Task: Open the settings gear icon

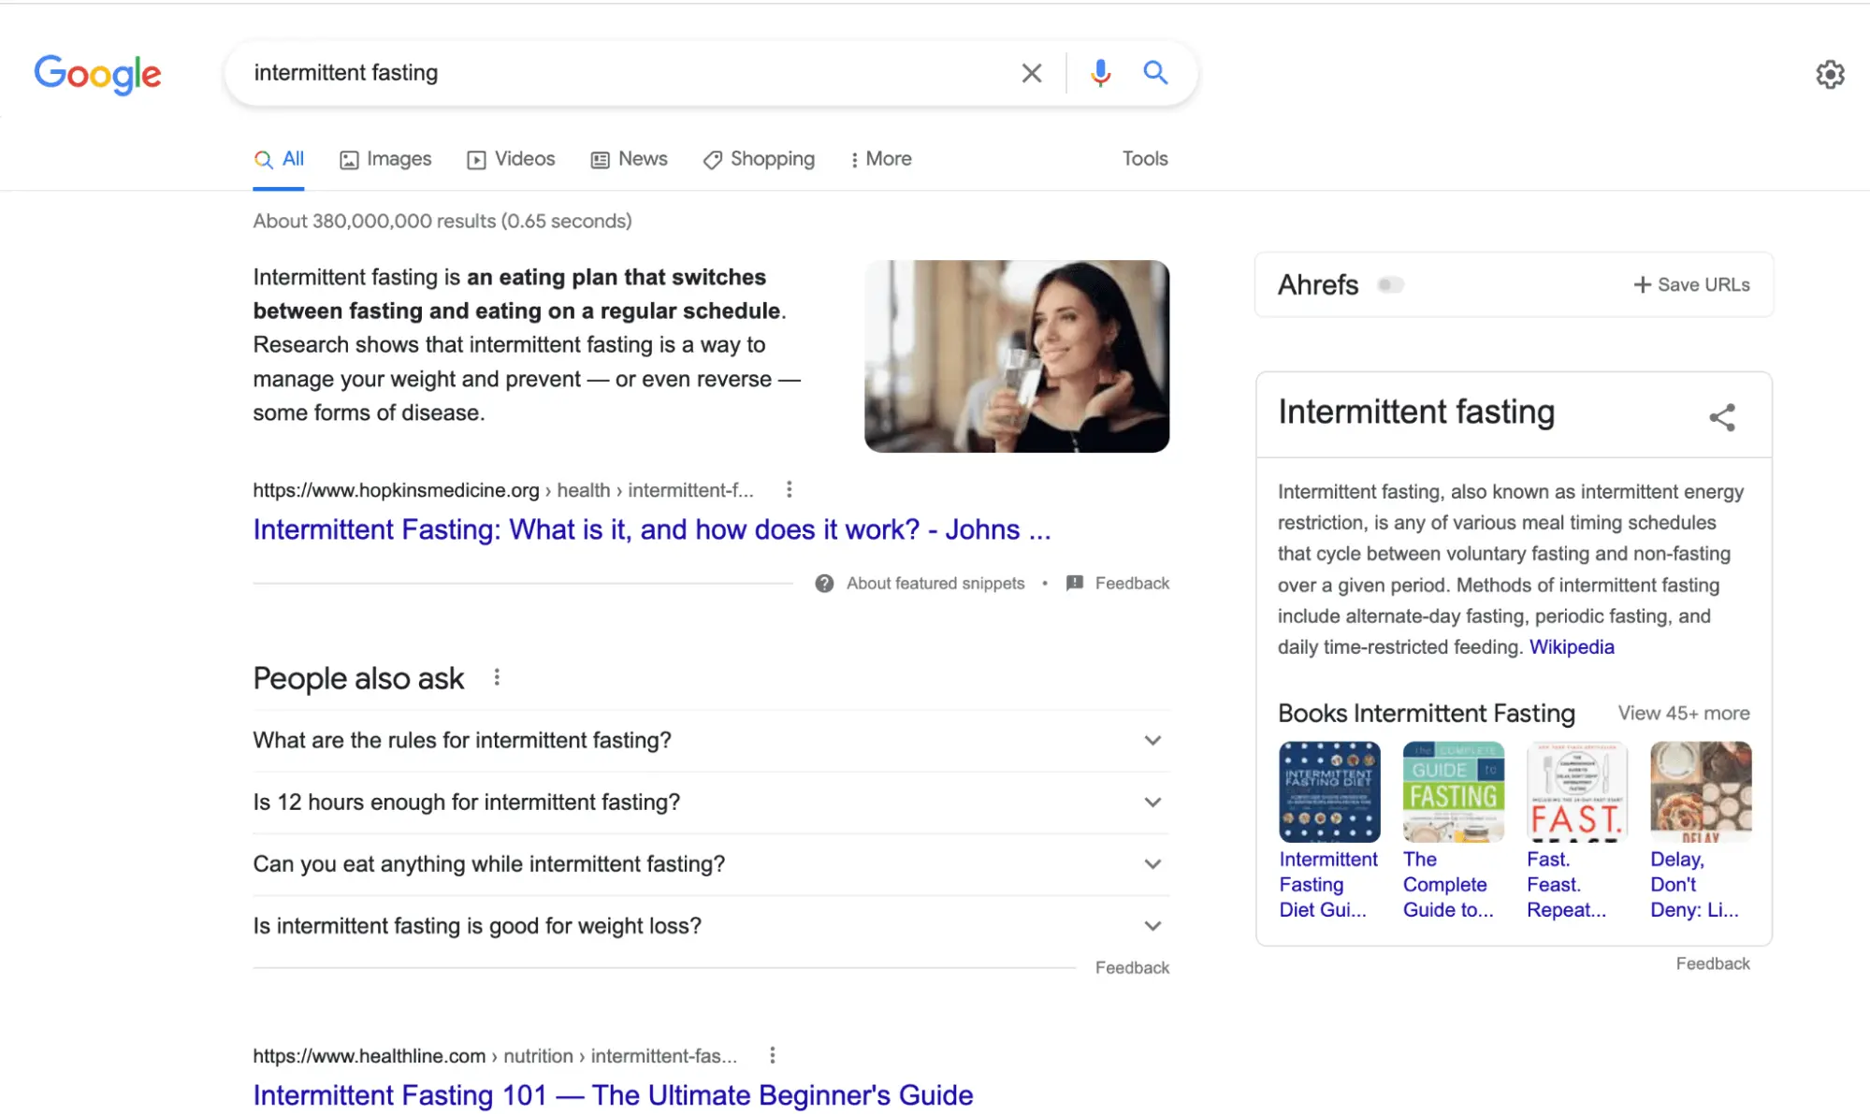Action: click(1830, 74)
